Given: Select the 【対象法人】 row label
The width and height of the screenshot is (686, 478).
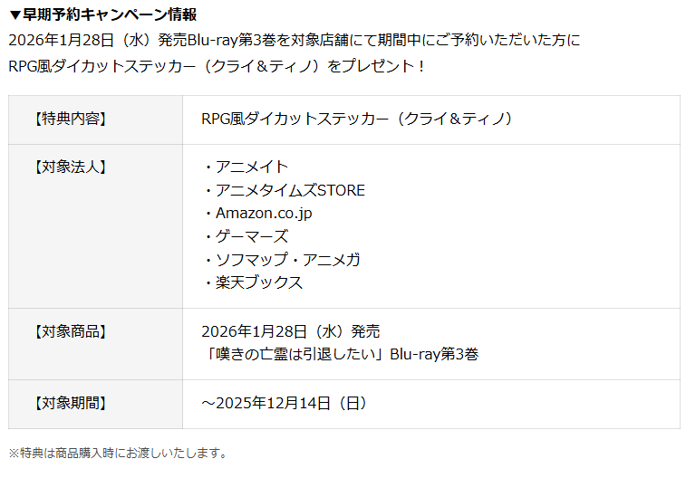Looking at the screenshot, I should tap(69, 167).
